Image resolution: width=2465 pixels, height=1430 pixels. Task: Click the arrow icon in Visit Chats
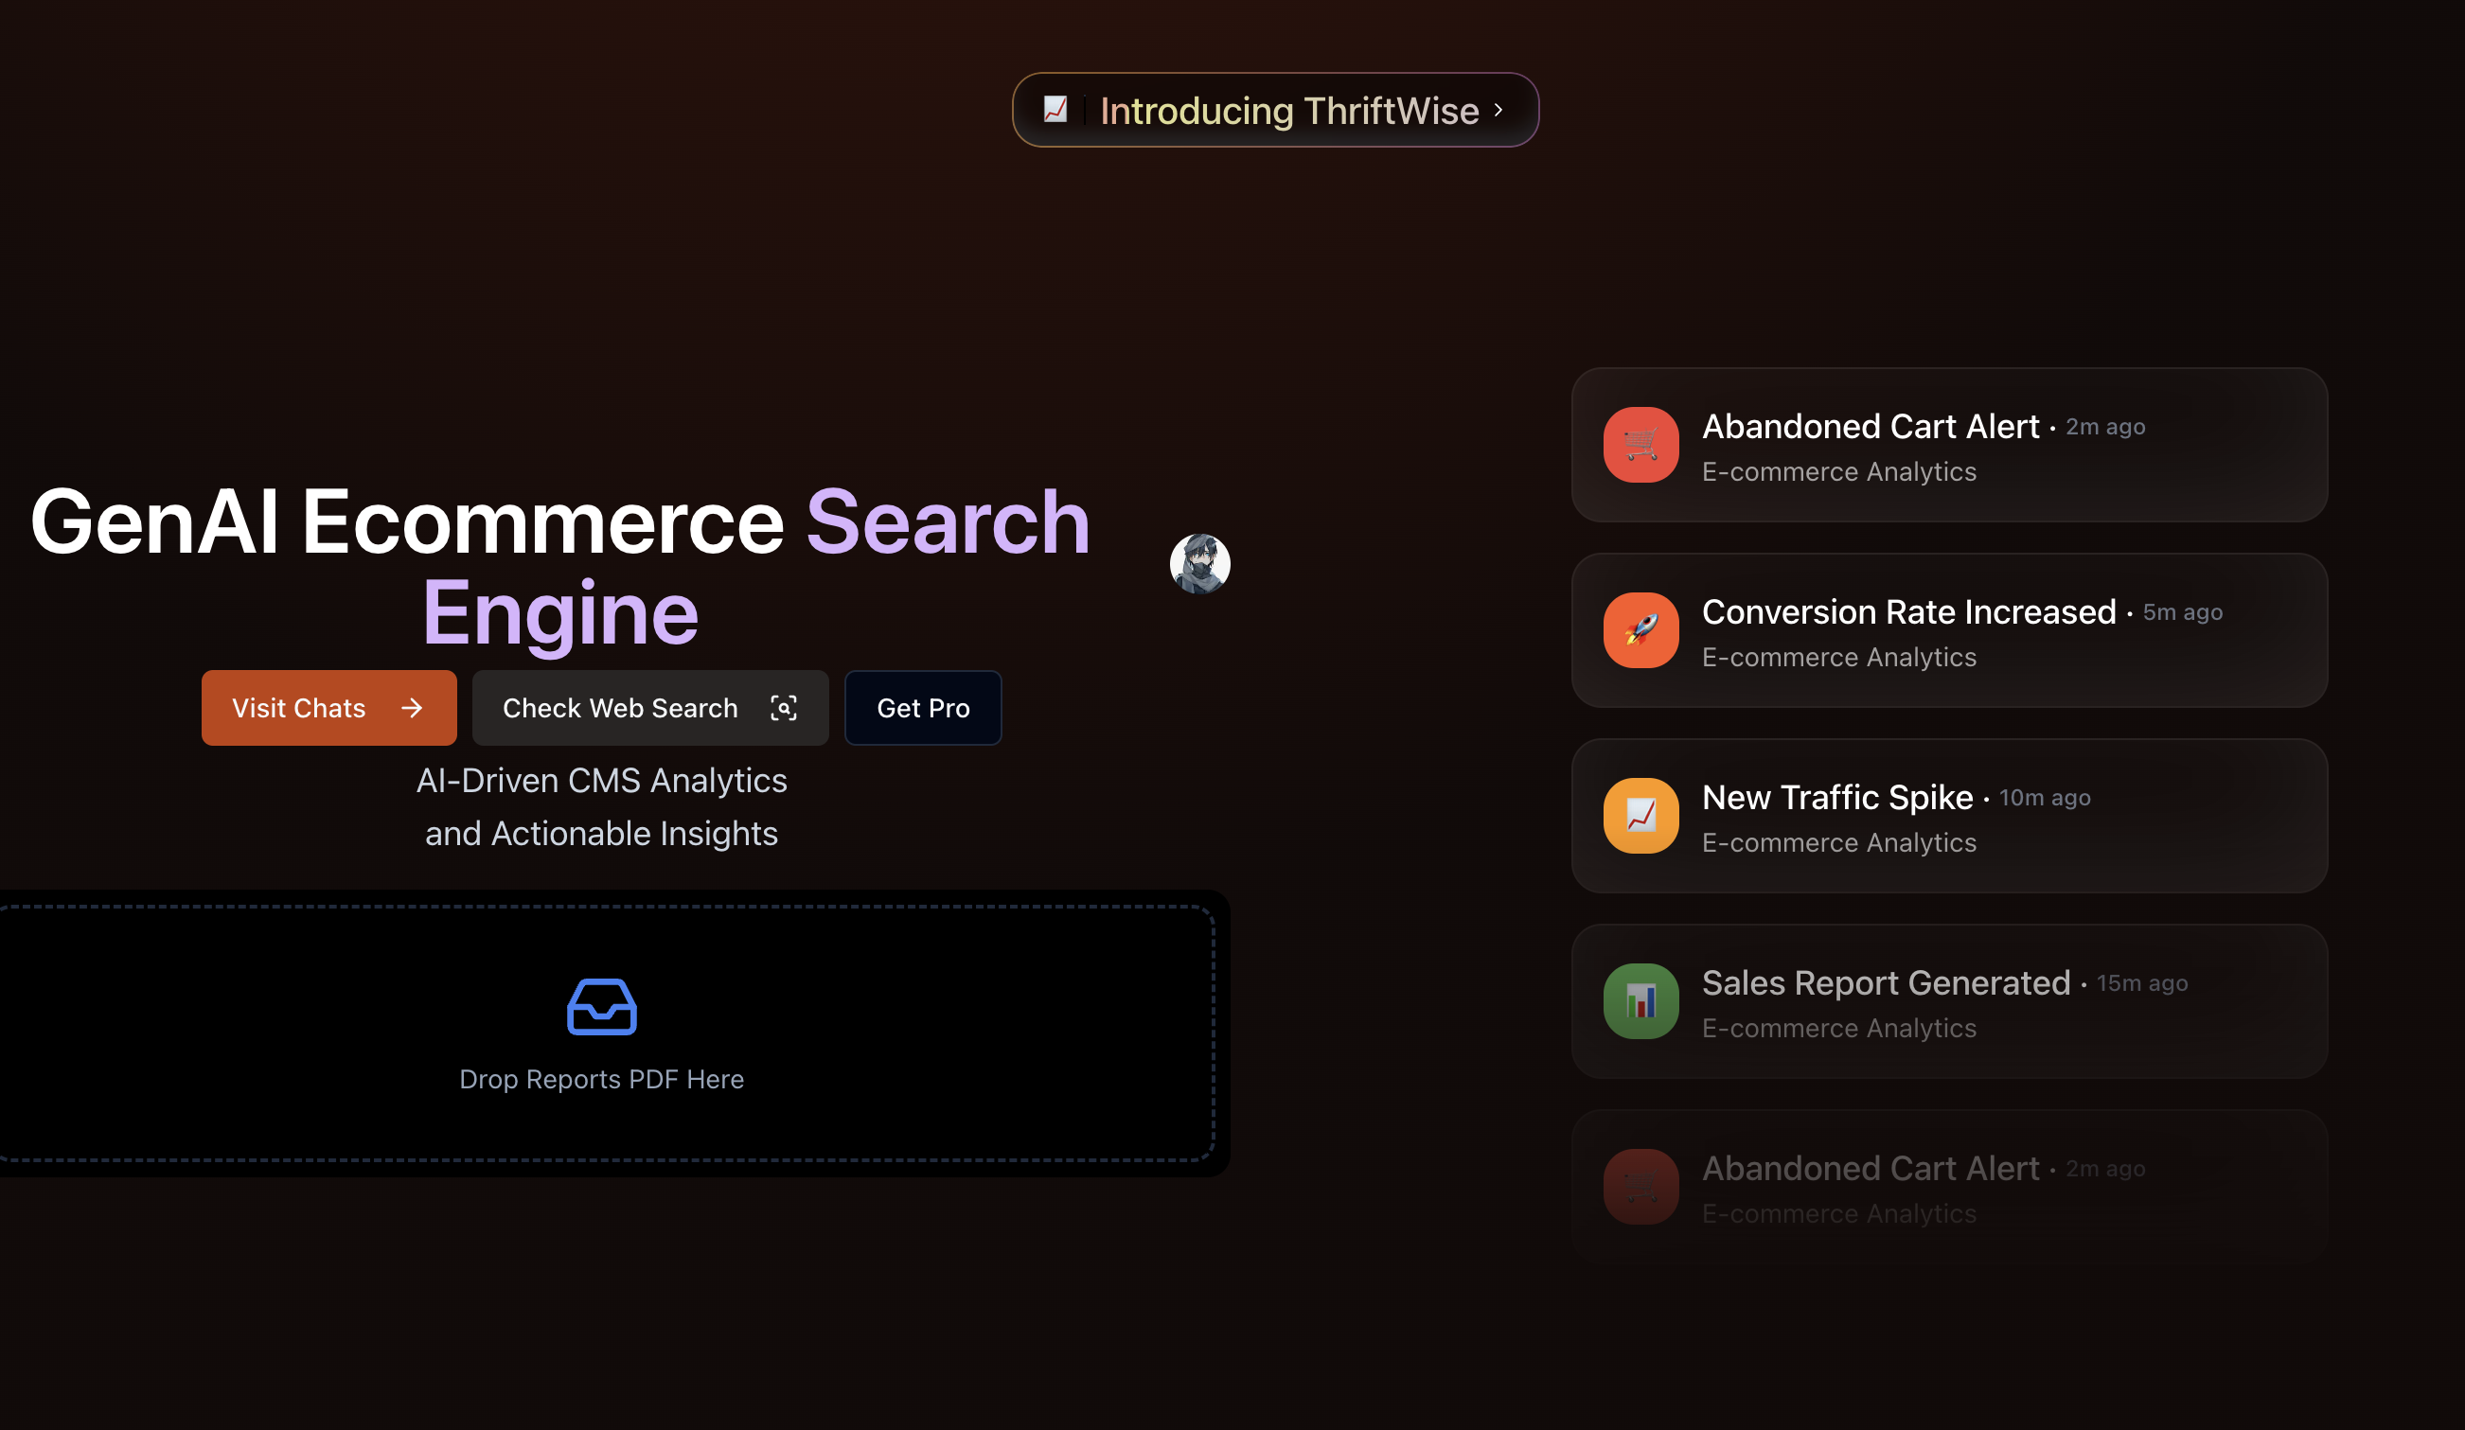412,708
